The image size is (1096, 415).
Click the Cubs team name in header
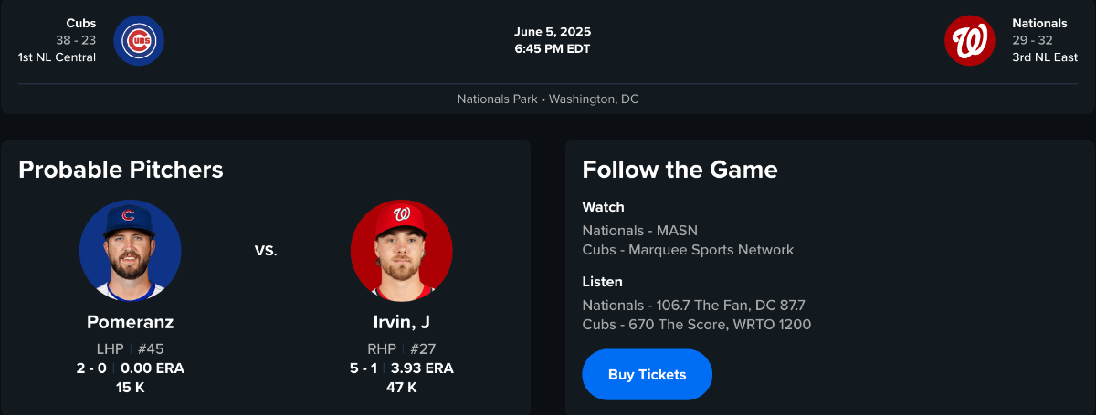tap(81, 23)
